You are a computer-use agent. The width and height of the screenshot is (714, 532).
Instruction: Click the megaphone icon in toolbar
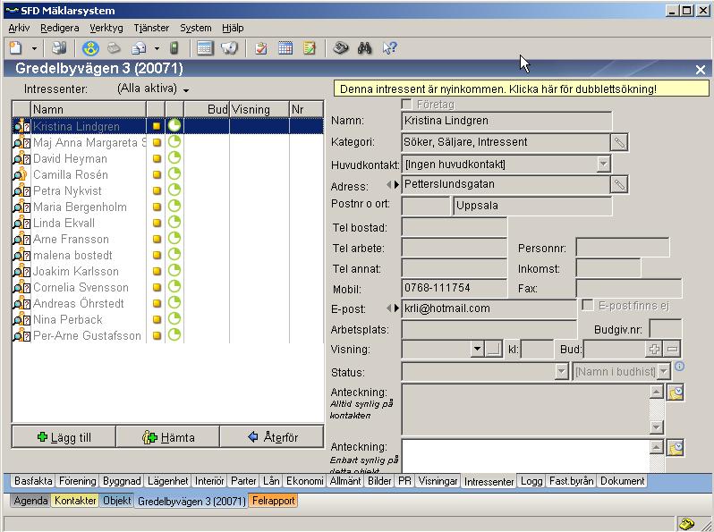pos(229,48)
